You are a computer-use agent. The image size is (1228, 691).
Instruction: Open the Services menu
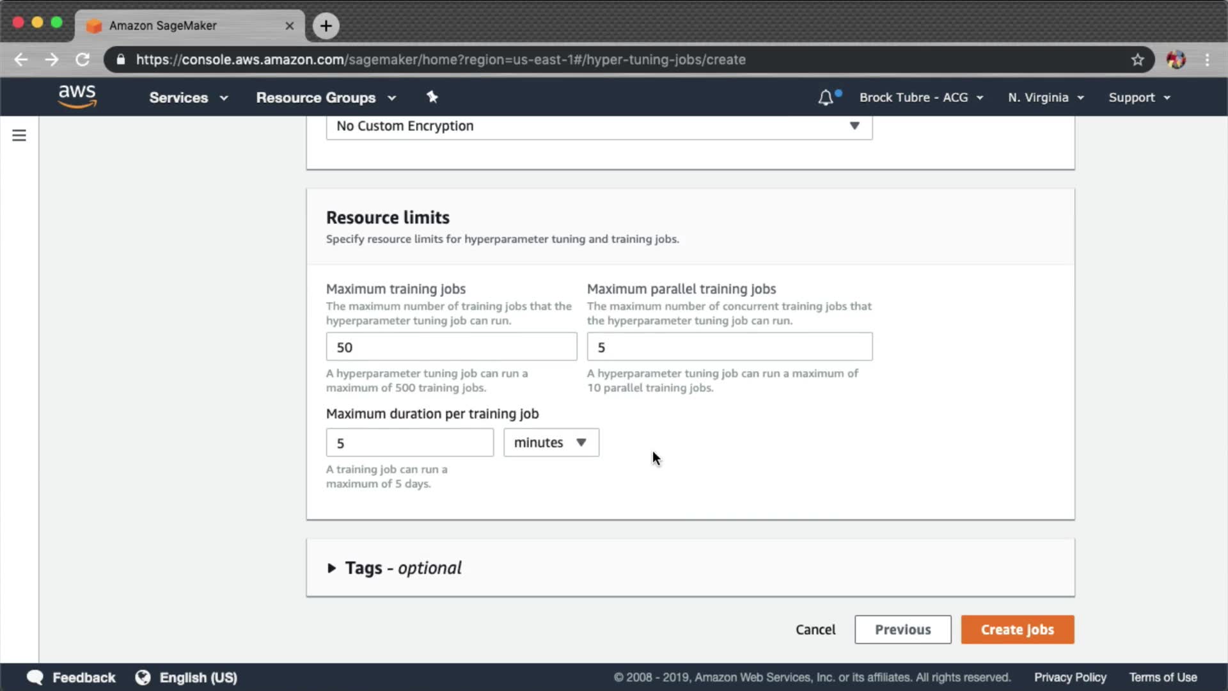coord(188,97)
